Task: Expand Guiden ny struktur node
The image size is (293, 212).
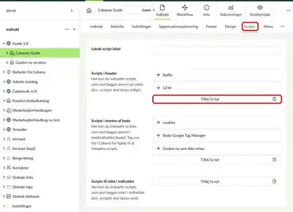Action: coord(7,63)
